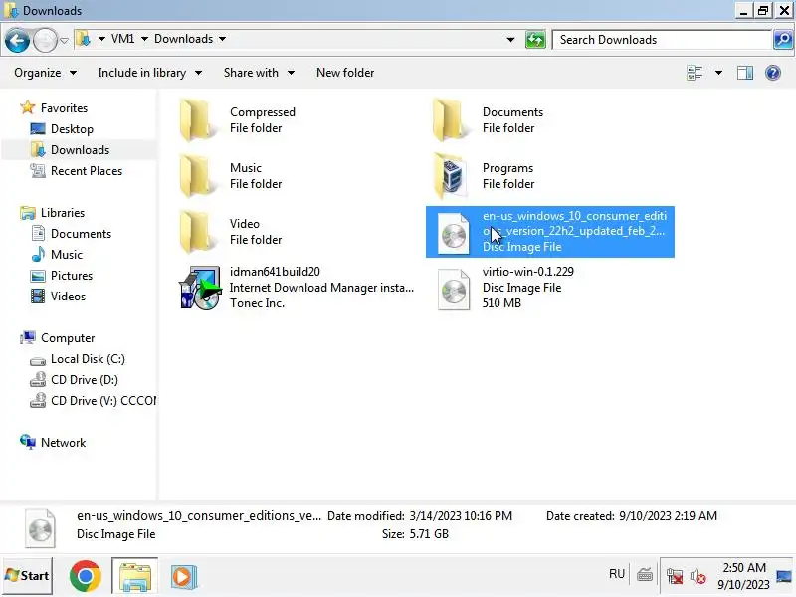This screenshot has height=597, width=796.
Task: Click the Forward navigation arrow
Action: coord(45,40)
